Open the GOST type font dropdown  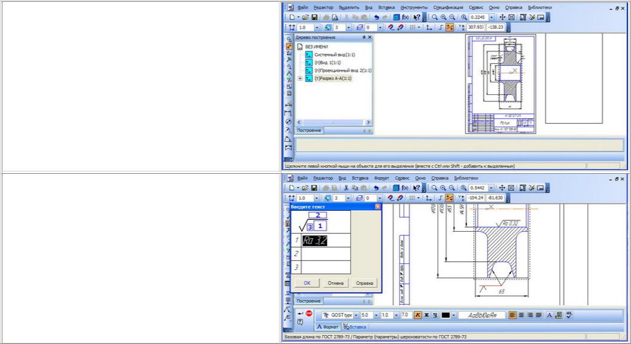[356, 315]
